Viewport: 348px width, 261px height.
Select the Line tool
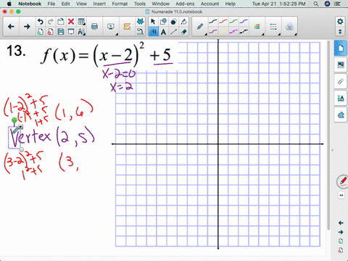pyautogui.click(x=173, y=32)
